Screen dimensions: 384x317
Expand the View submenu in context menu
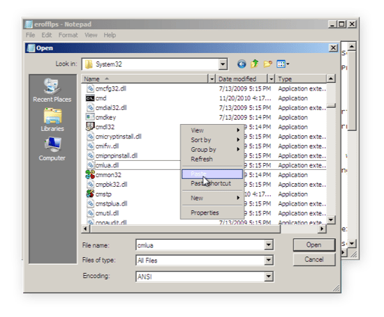tap(212, 130)
